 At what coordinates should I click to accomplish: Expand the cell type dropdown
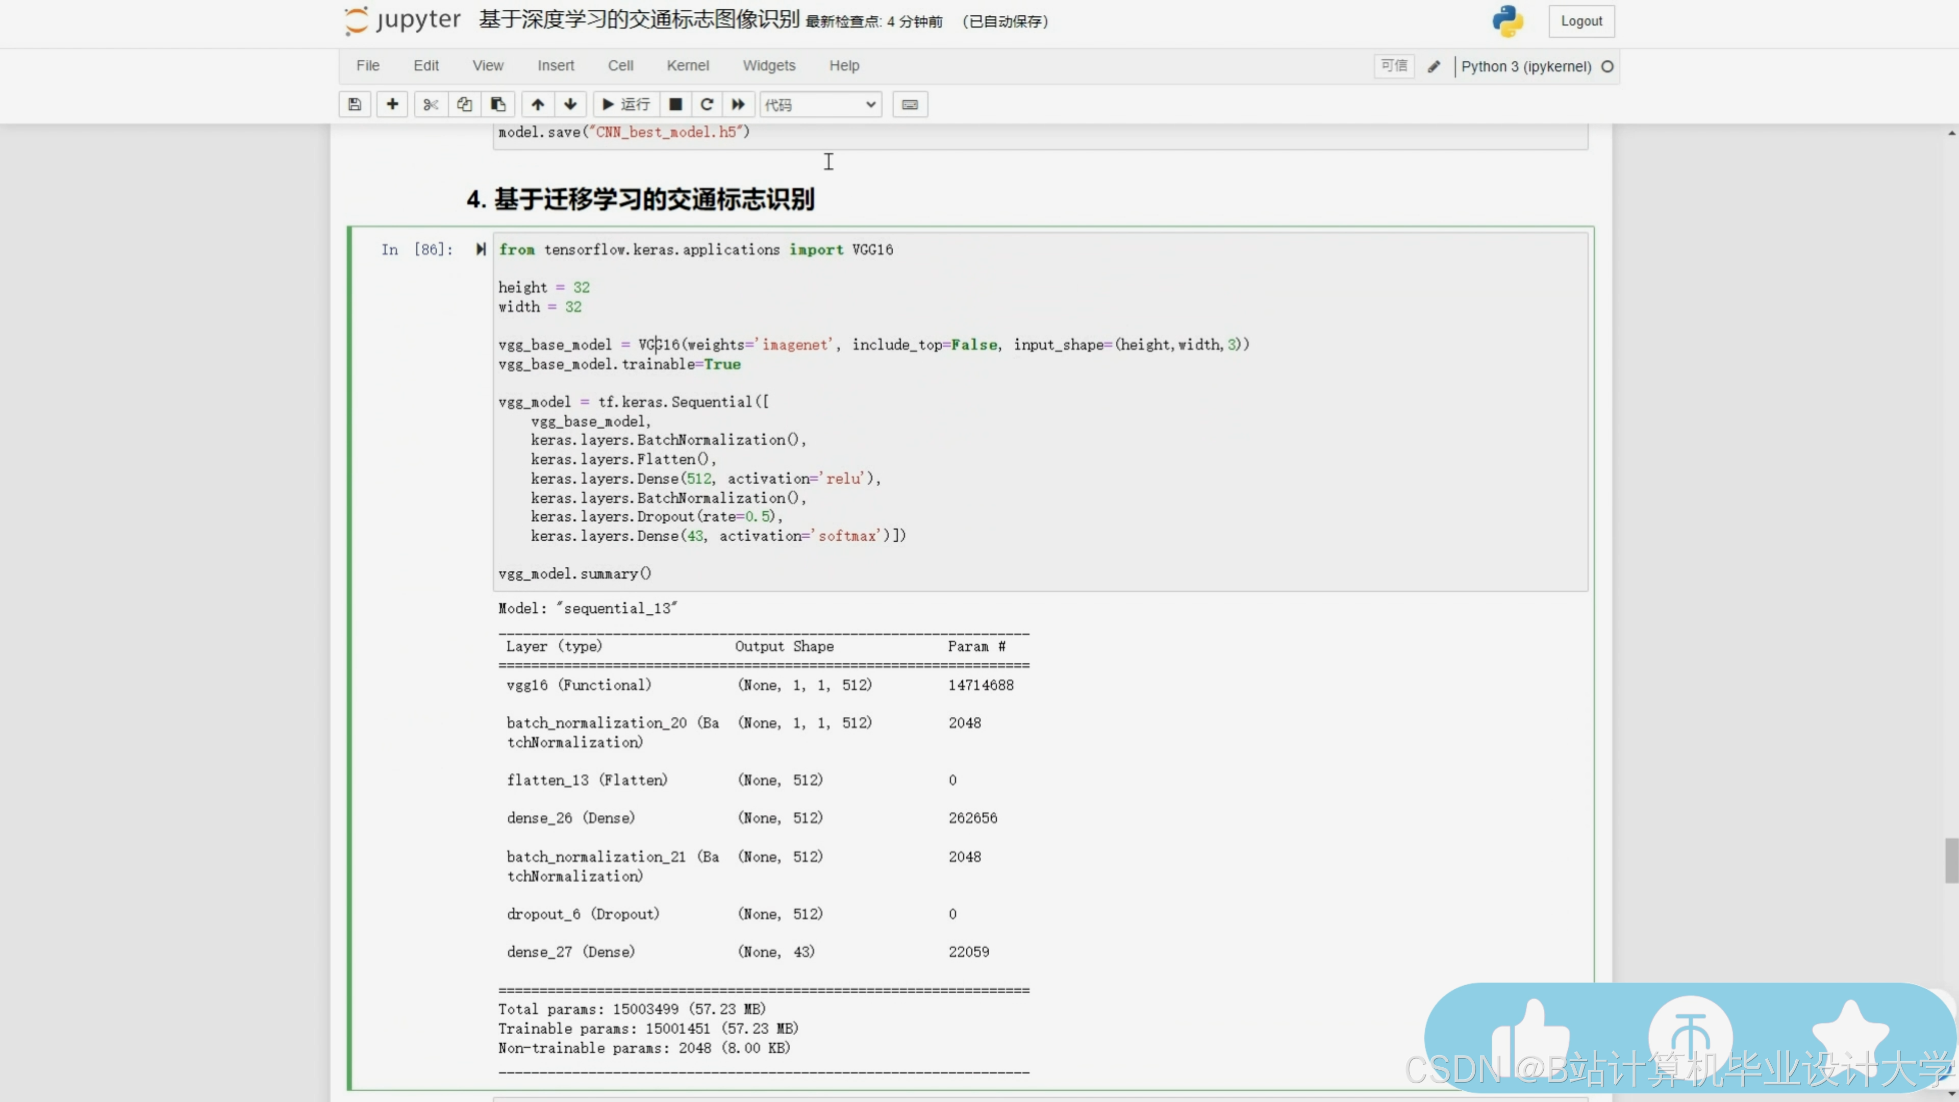click(x=820, y=104)
